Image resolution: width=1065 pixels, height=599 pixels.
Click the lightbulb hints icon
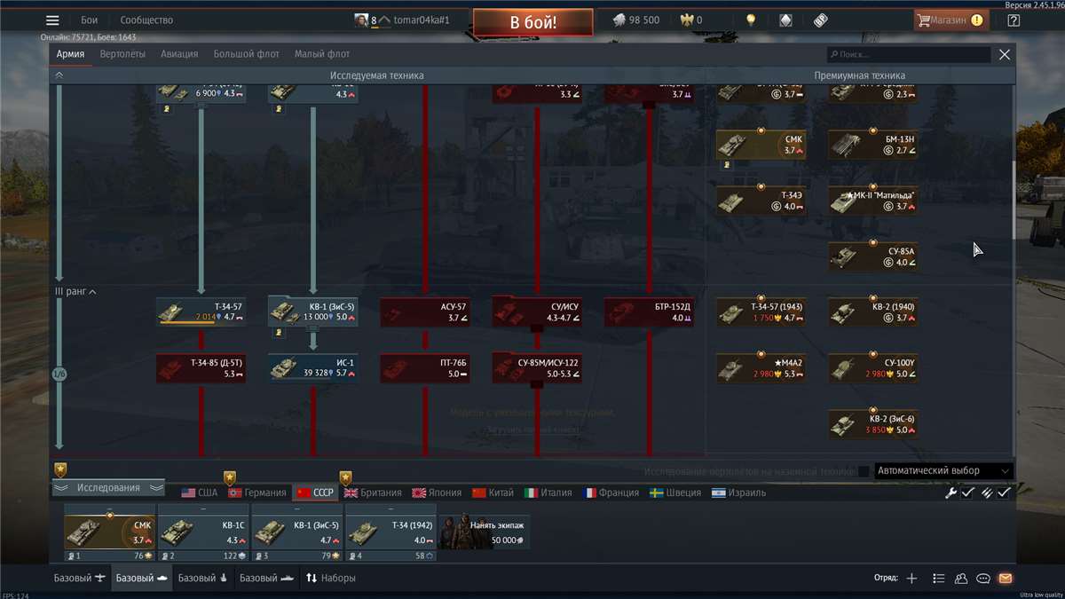751,20
